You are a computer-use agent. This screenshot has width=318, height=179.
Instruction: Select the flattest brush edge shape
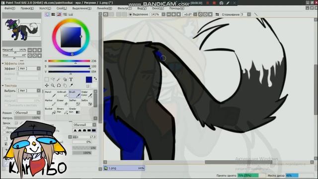(94, 130)
